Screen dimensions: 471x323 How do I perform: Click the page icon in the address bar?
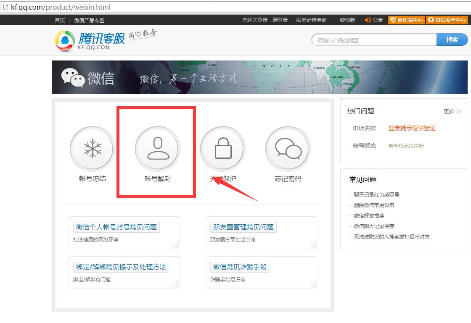[5, 7]
